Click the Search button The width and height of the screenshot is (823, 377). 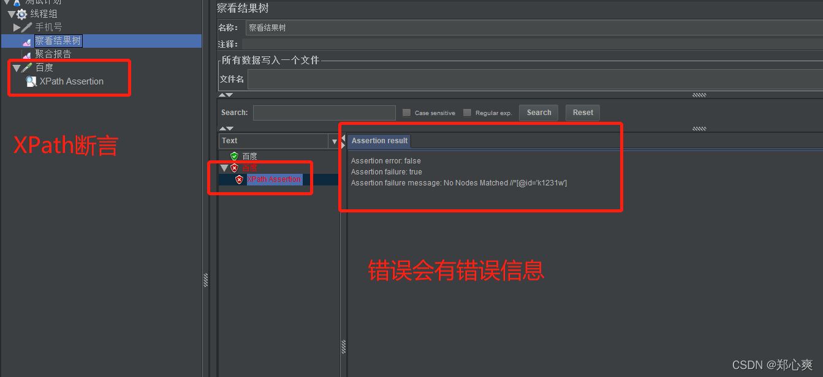pos(539,113)
